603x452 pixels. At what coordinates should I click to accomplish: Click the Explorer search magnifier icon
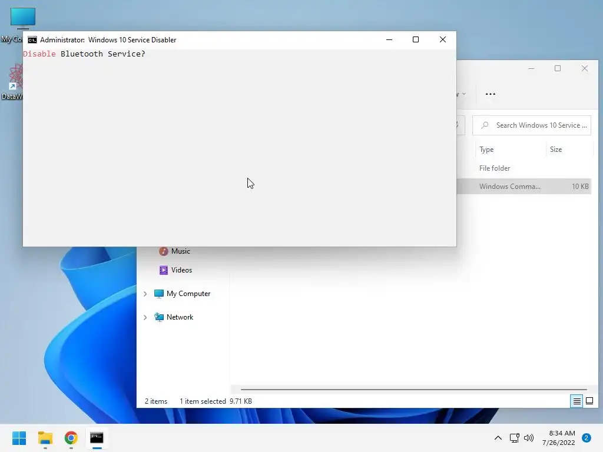pyautogui.click(x=485, y=125)
